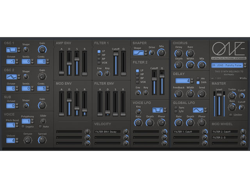This screenshot has height=188, width=250.
Task: Open the first empty Voice LFO slot
Action: tap(146, 132)
